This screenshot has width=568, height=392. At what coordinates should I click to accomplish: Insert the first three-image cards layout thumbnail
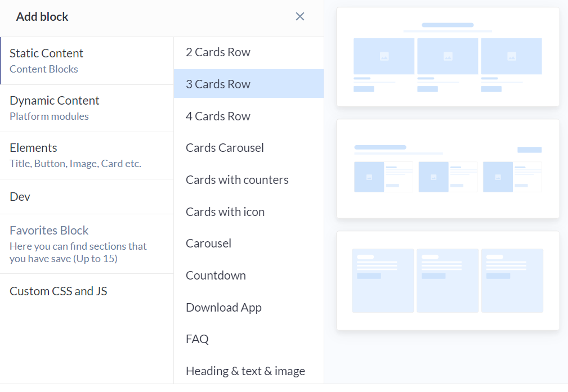[448, 57]
